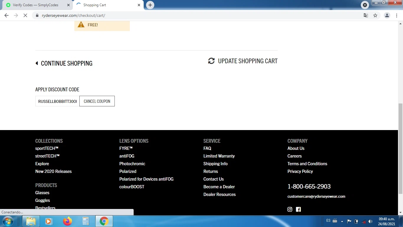Open the antiFOG lens option link
This screenshot has width=403, height=227.
point(127,156)
